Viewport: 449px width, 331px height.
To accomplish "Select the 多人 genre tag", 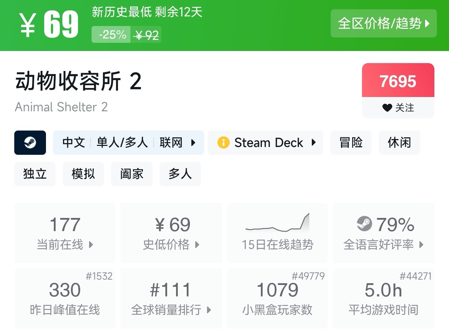I will (x=180, y=174).
